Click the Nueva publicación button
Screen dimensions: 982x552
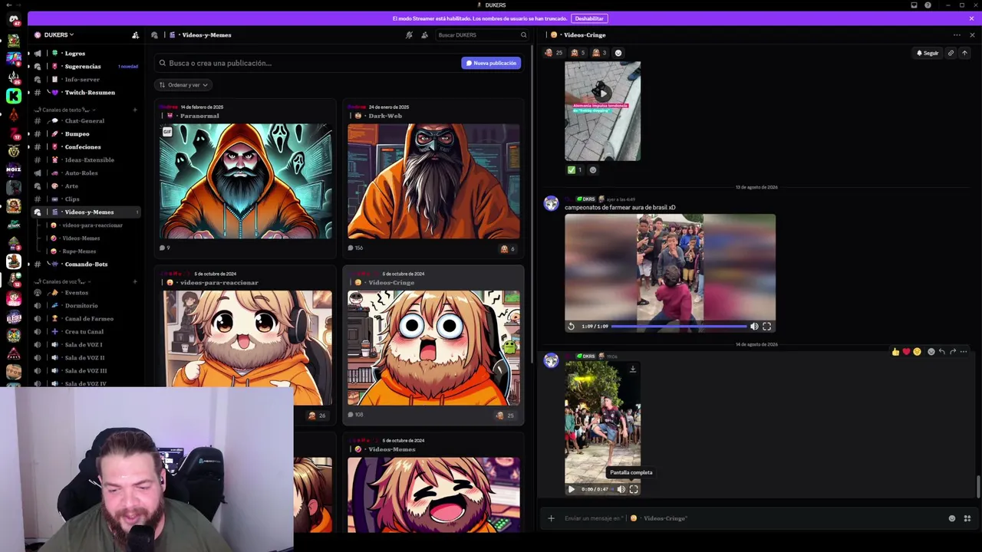coord(491,63)
